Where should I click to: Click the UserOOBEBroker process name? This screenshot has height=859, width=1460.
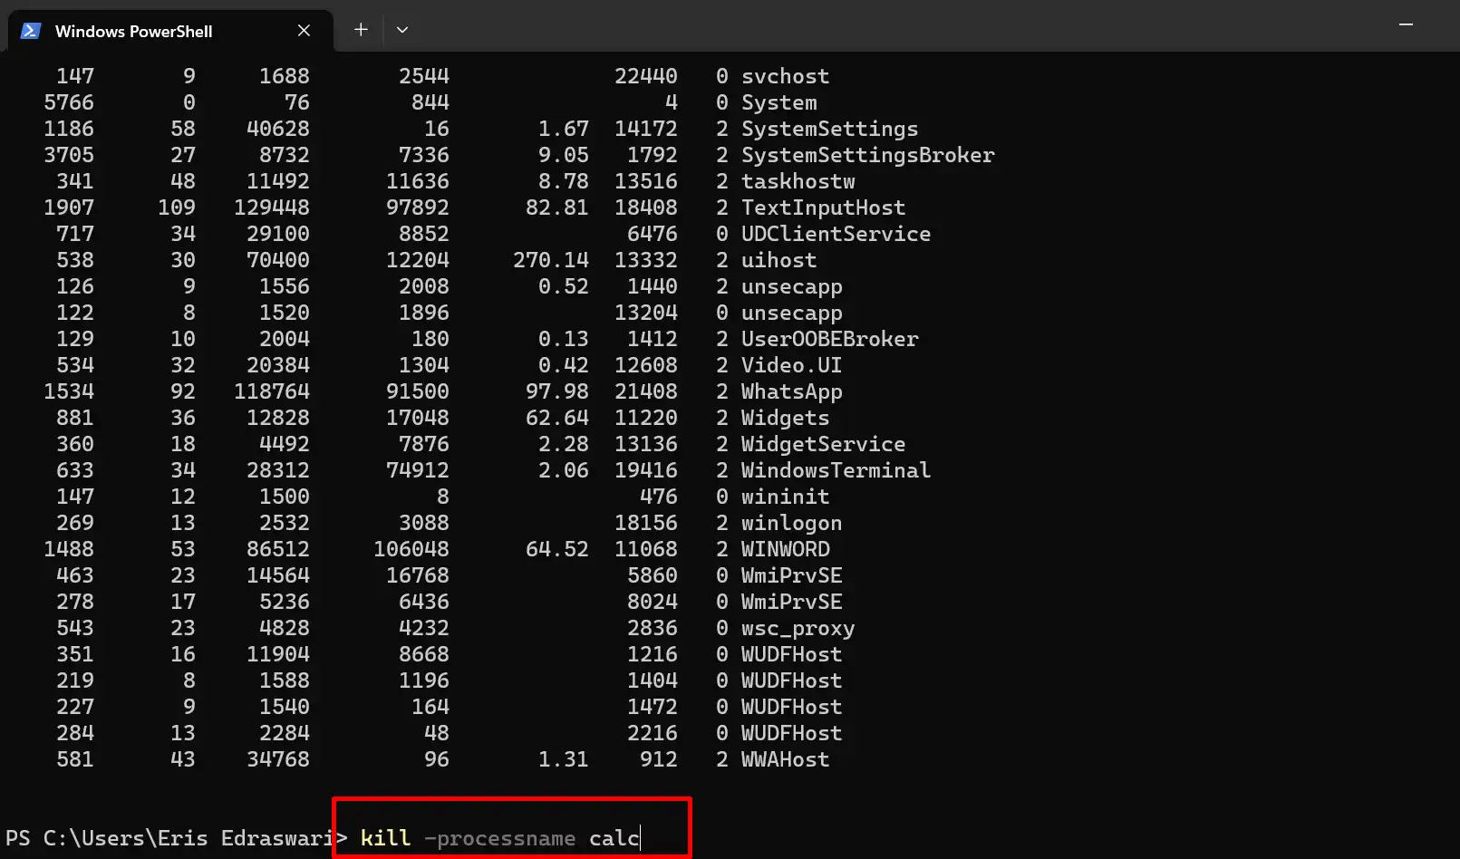[829, 339]
